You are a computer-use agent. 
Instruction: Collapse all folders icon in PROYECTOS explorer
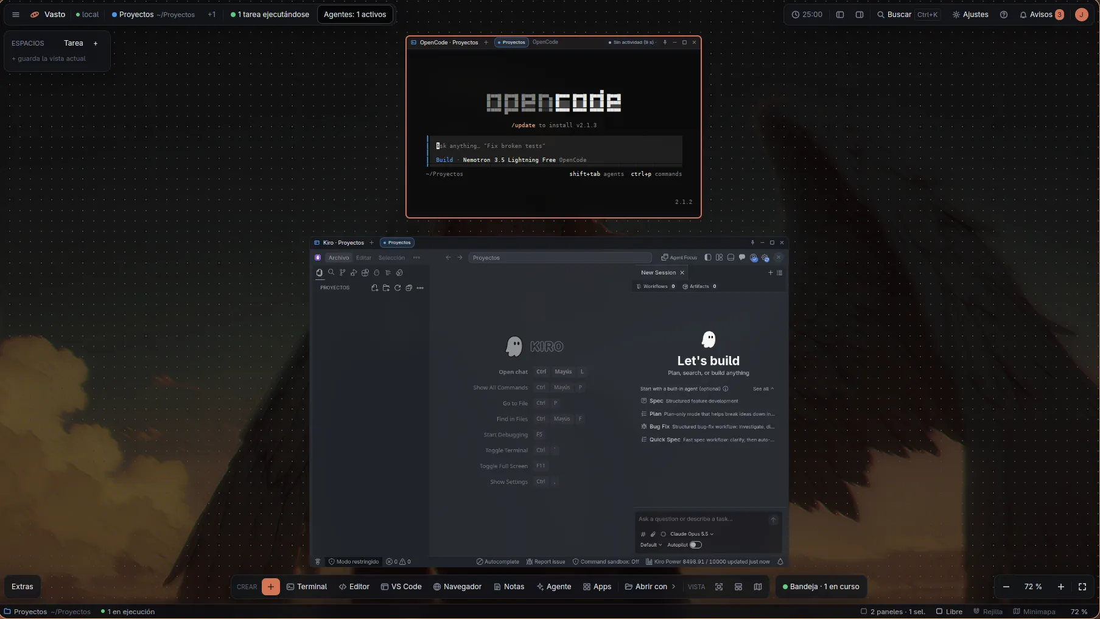click(409, 288)
